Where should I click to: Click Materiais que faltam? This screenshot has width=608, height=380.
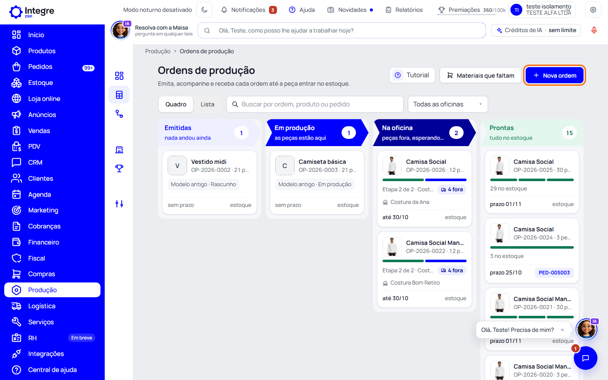click(x=480, y=76)
